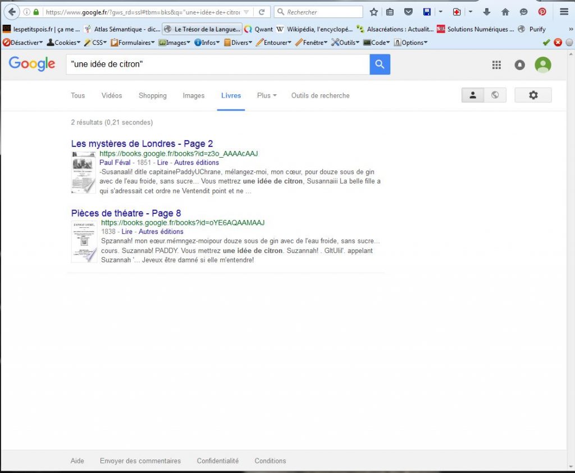575x473 pixels.
Task: Select the Shopping search tab
Action: (153, 95)
